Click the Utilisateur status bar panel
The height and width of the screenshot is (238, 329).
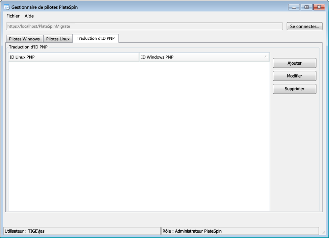[82, 231]
